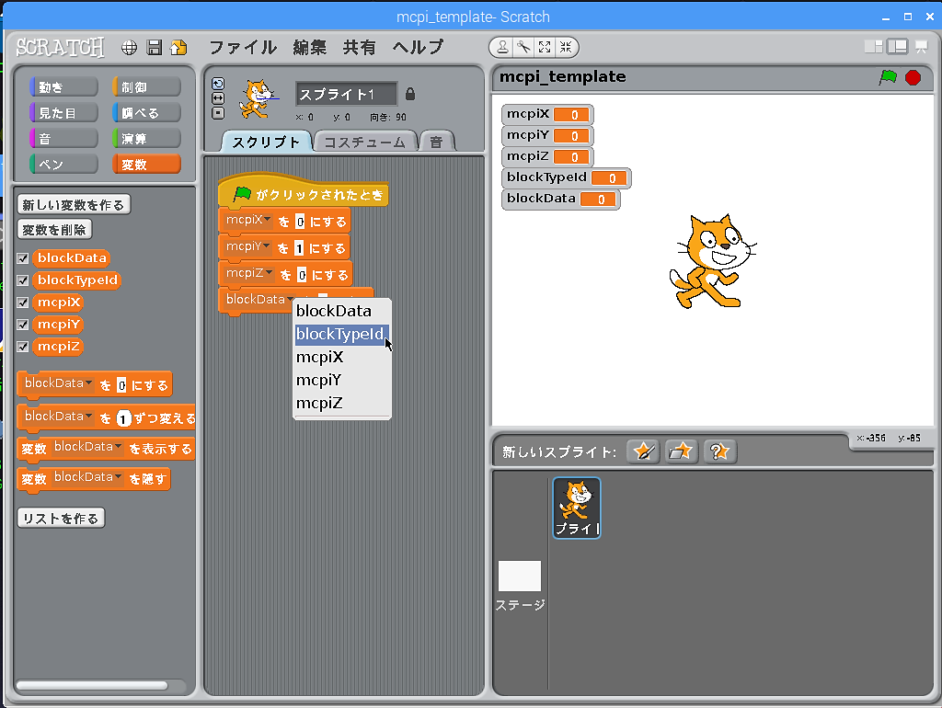This screenshot has height=708, width=942.
Task: Click 変数を削除 button
Action: coord(54,229)
